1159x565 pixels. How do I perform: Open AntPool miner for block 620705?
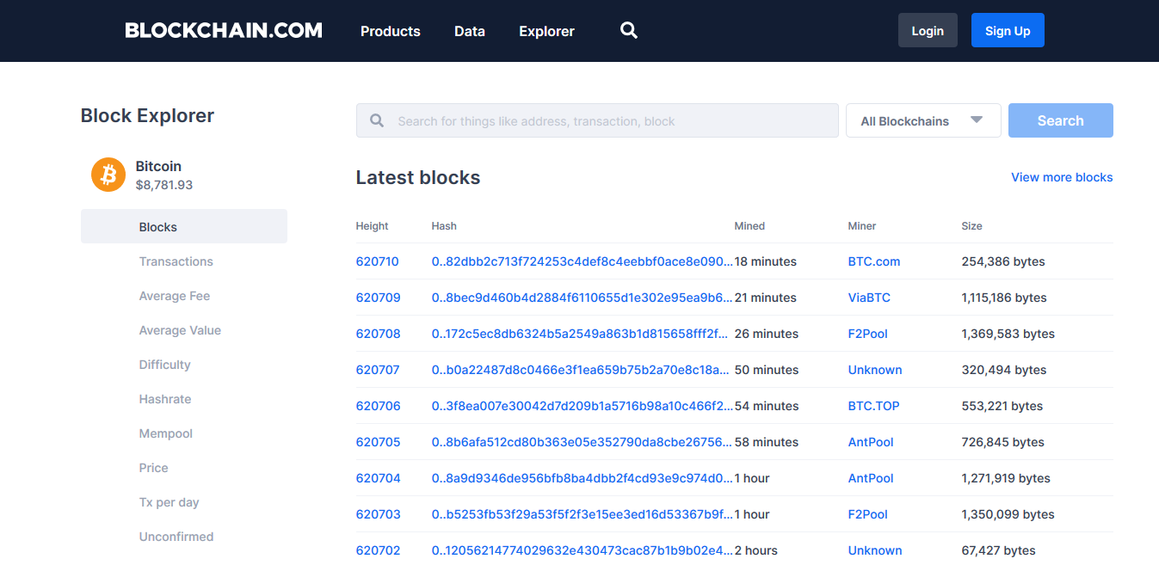(x=871, y=442)
